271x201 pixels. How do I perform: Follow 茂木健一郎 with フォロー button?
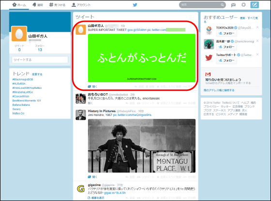click(x=226, y=47)
